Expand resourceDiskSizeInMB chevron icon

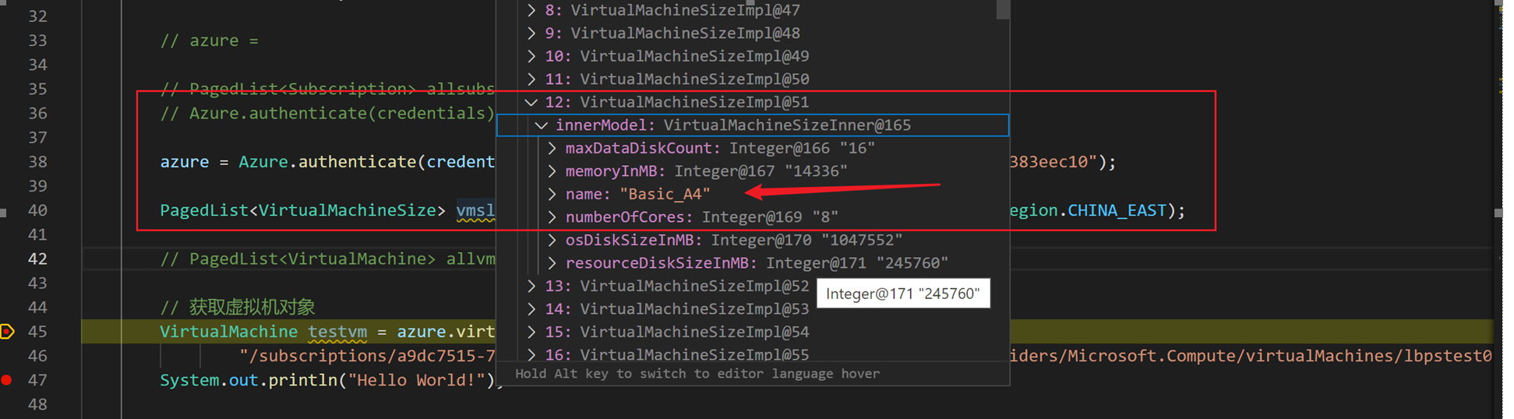tap(552, 263)
